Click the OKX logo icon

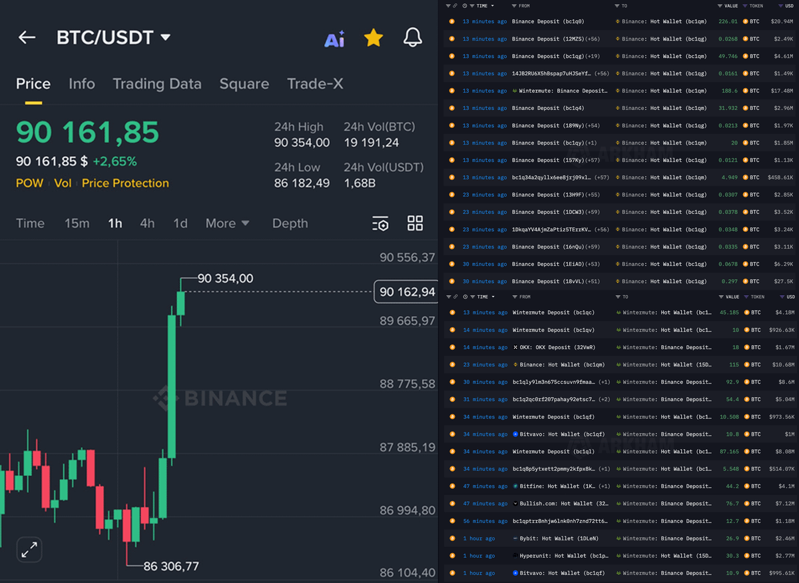(x=515, y=347)
